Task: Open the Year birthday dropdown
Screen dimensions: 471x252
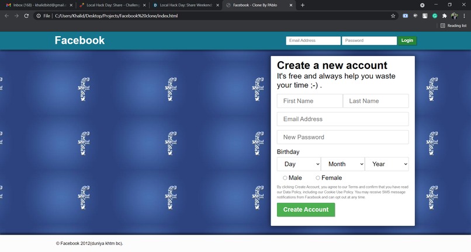Action: pyautogui.click(x=387, y=164)
